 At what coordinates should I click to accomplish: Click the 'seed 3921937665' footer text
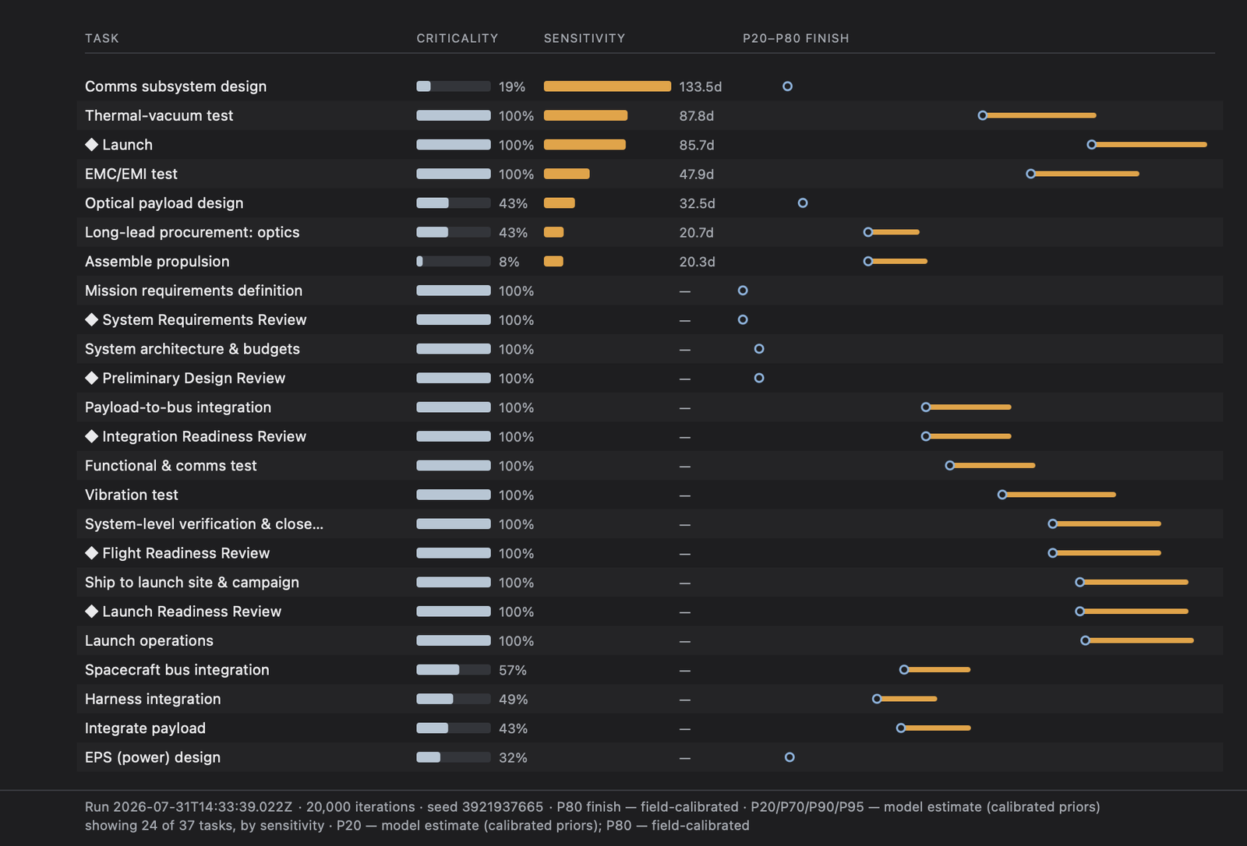[x=486, y=807]
